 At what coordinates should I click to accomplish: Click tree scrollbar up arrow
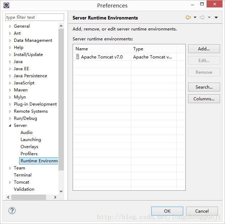point(61,26)
